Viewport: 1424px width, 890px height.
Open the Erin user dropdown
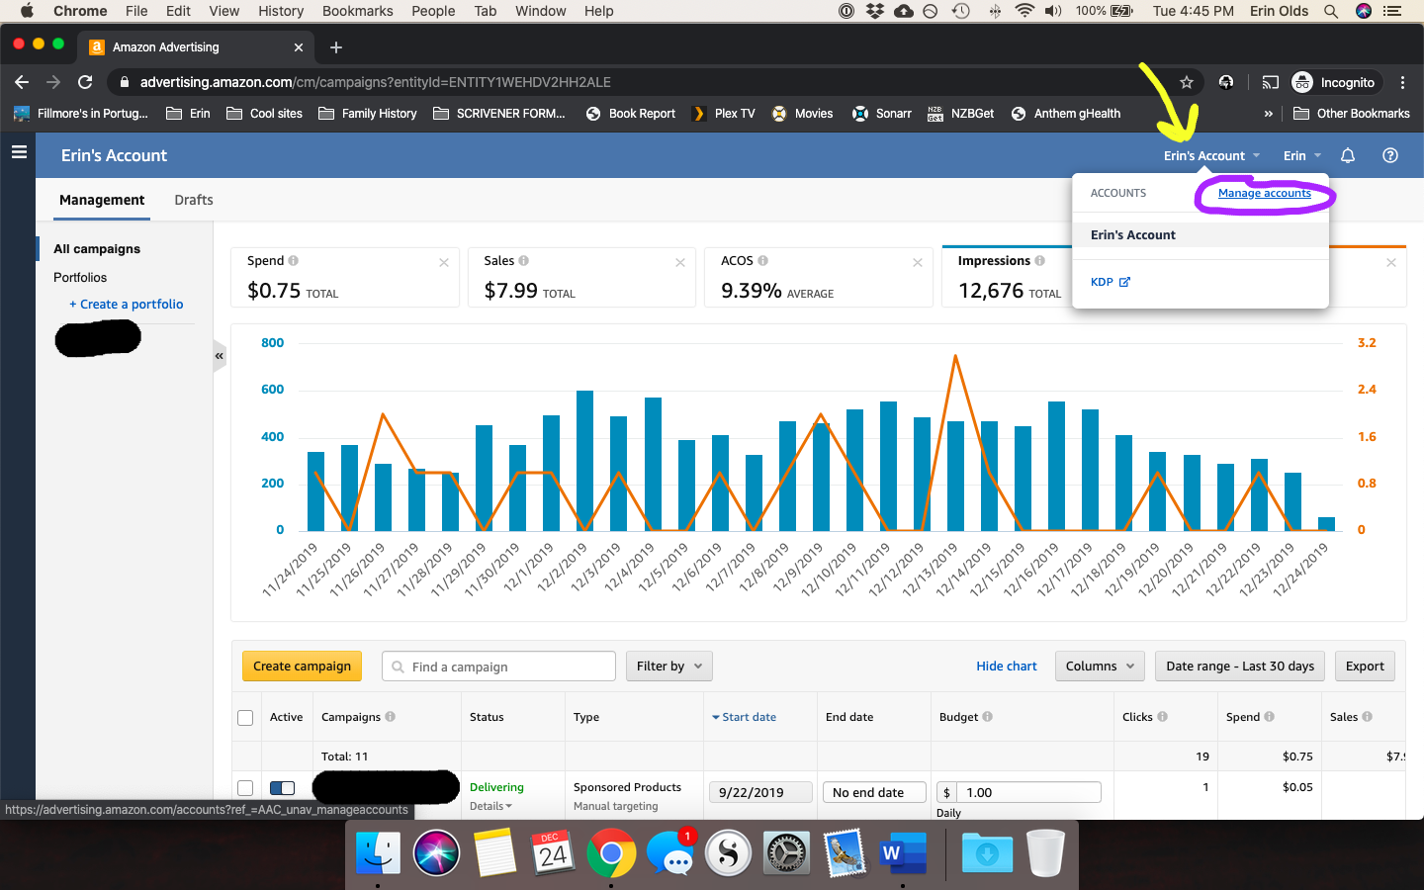1301,155
